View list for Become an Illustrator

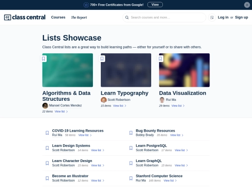(98, 181)
